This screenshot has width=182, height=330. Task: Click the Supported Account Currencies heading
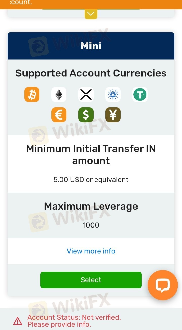pos(91,73)
